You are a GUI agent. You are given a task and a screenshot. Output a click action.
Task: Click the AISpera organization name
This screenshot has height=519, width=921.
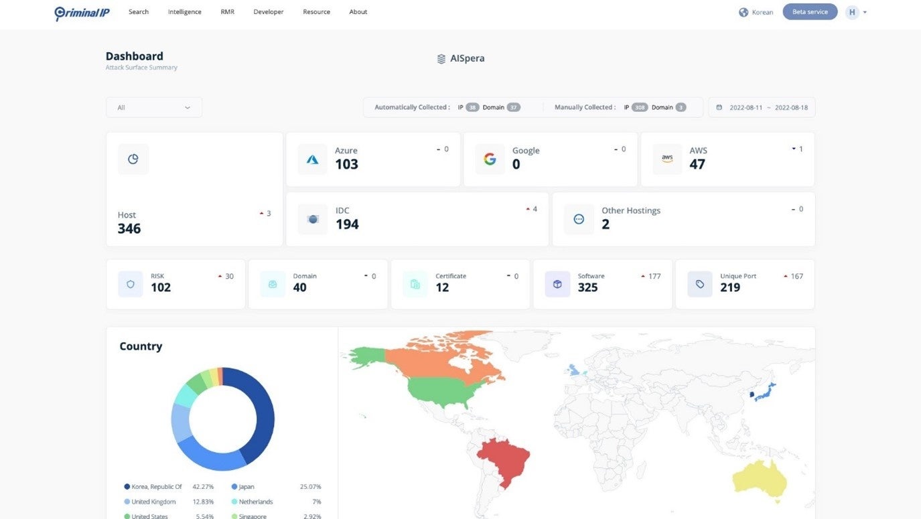point(468,59)
